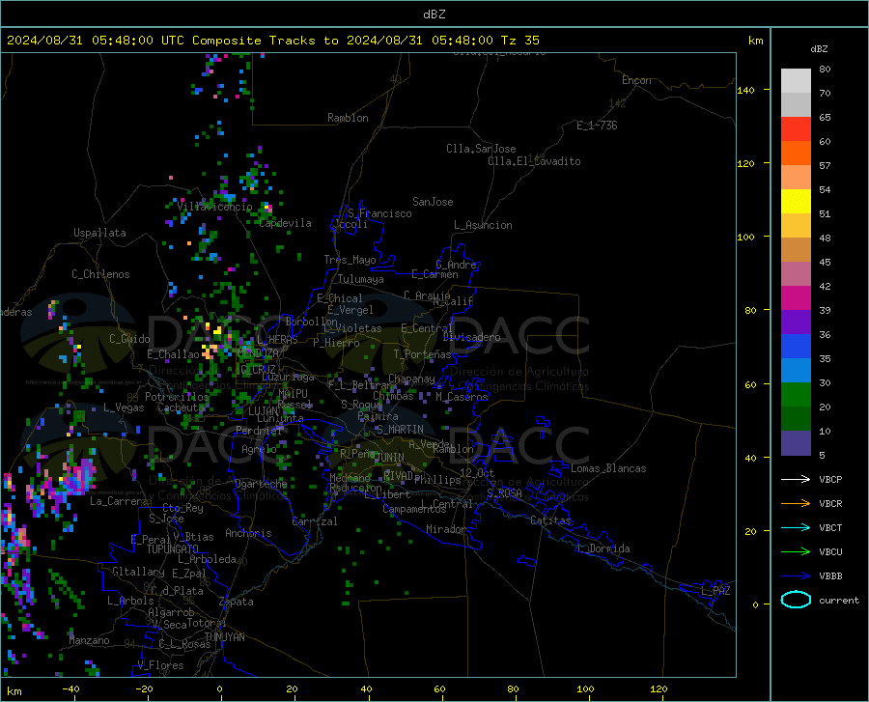Screen dimensions: 869x702
Task: Click the E_1-736 place label
Action: pyautogui.click(x=597, y=126)
